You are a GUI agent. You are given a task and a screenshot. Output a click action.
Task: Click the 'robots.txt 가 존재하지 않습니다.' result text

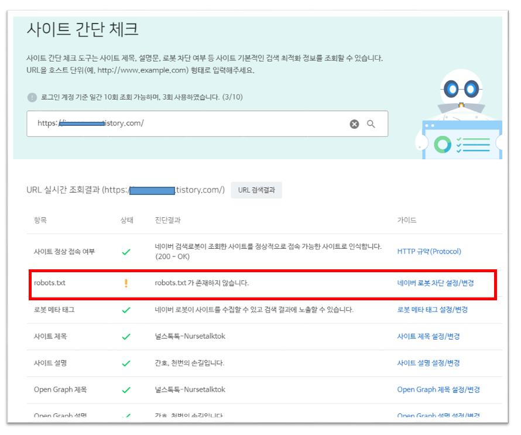click(x=202, y=283)
